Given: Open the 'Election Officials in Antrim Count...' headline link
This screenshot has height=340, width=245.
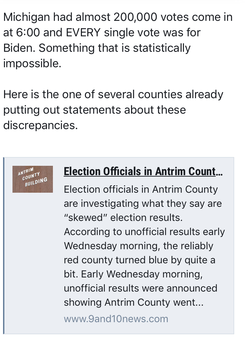Looking at the screenshot, I should pos(143,172).
